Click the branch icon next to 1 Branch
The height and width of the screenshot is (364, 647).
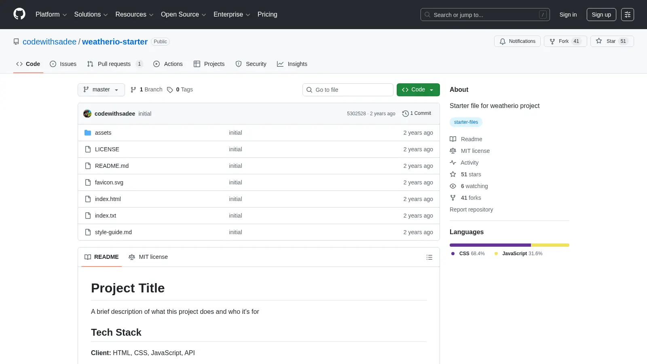pos(133,90)
